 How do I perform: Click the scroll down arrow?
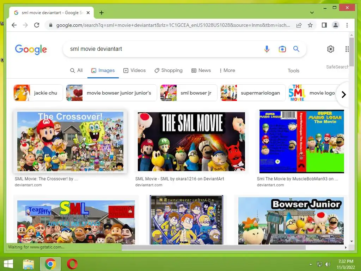coord(351,241)
